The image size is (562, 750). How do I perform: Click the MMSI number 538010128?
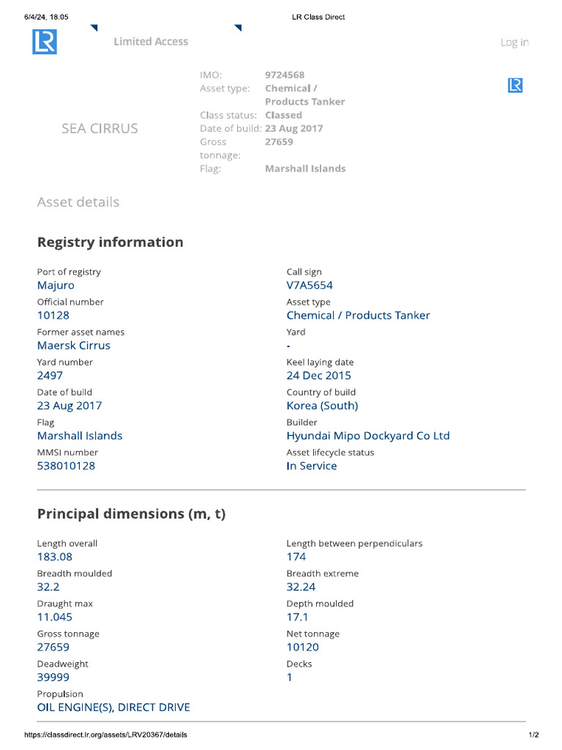click(66, 465)
